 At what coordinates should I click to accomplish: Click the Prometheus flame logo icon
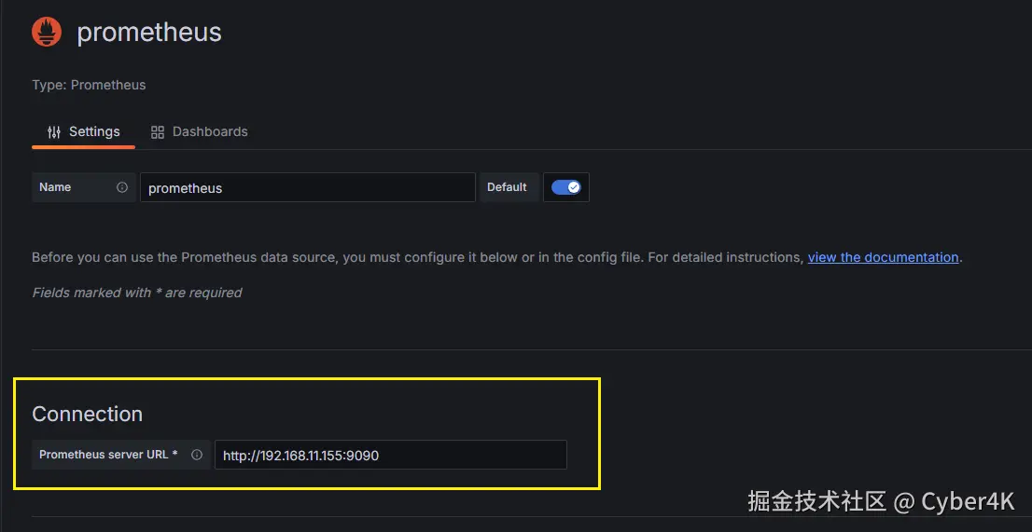point(47,32)
